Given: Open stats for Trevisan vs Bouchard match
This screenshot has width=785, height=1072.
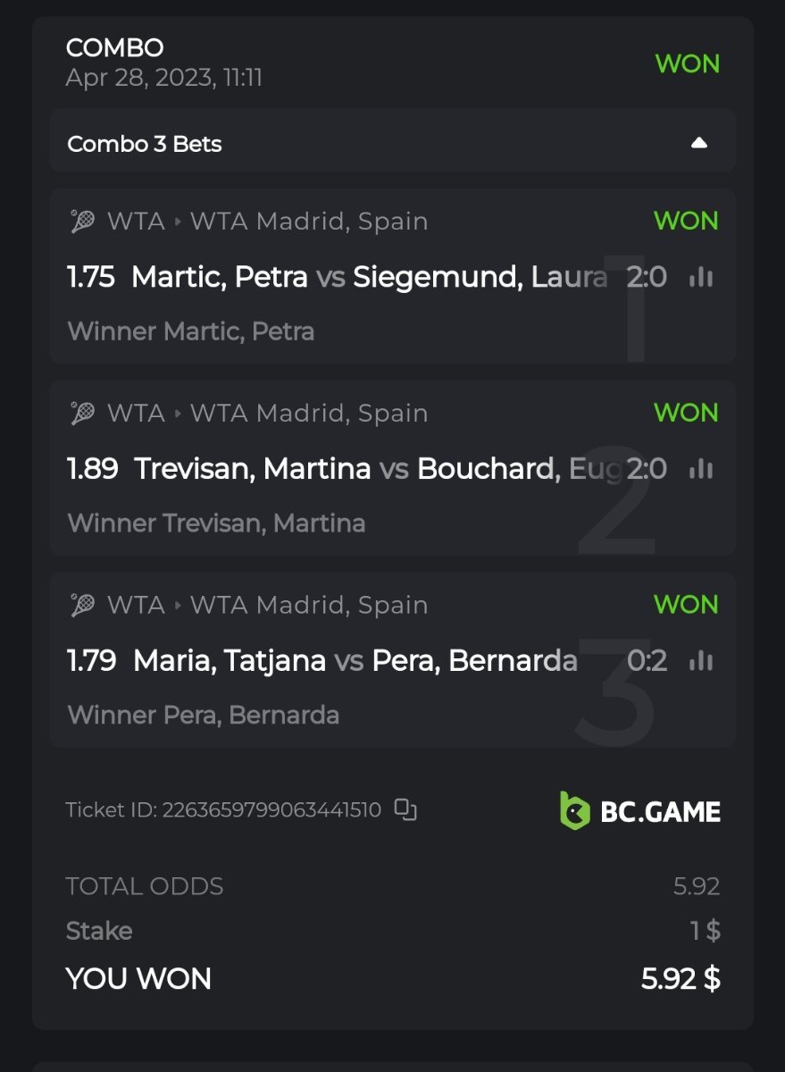Looking at the screenshot, I should click(x=701, y=469).
